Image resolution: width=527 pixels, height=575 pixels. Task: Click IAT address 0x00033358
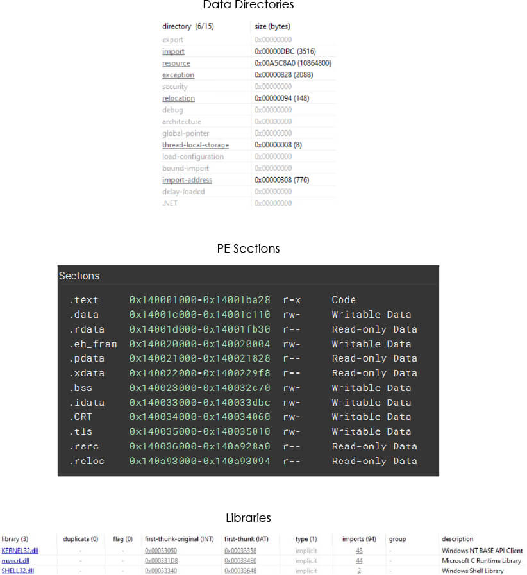pyautogui.click(x=240, y=551)
